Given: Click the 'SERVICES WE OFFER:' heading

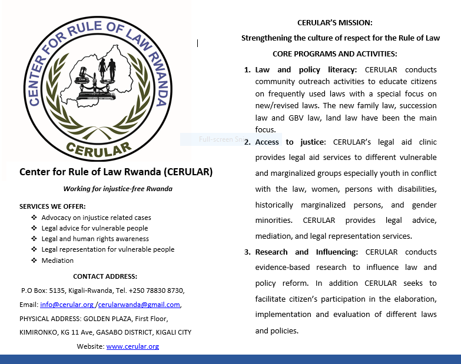Looking at the screenshot, I should pyautogui.click(x=52, y=206).
